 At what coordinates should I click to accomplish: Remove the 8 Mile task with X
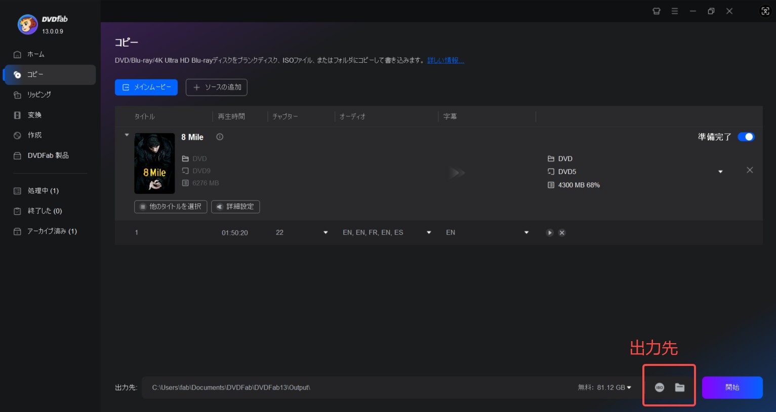(750, 170)
